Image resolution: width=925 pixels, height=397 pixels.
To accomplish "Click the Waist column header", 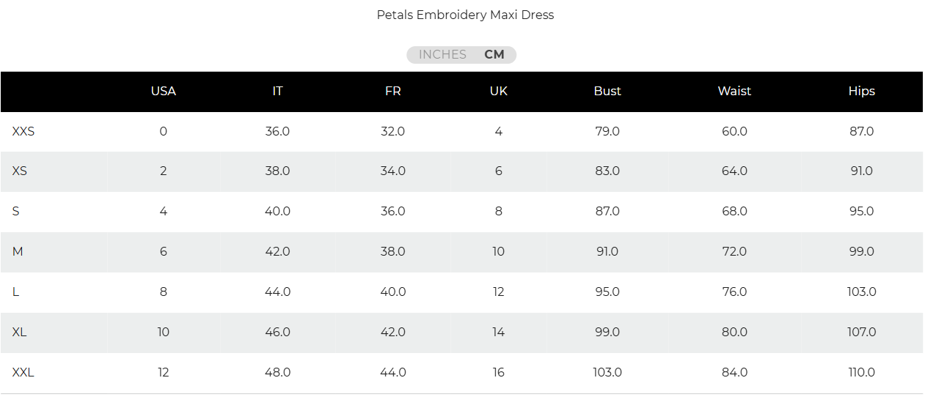I will tap(734, 92).
